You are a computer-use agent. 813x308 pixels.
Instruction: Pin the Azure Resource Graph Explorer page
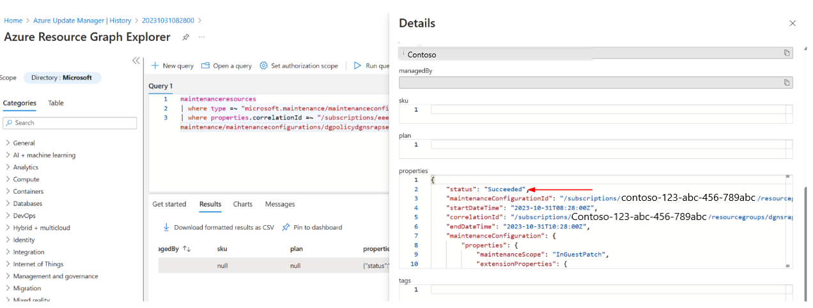click(185, 37)
